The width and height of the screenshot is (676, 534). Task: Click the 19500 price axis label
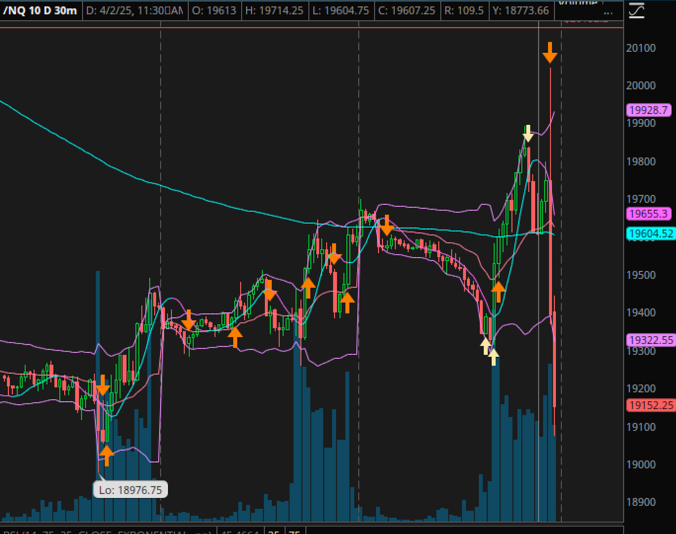641,275
